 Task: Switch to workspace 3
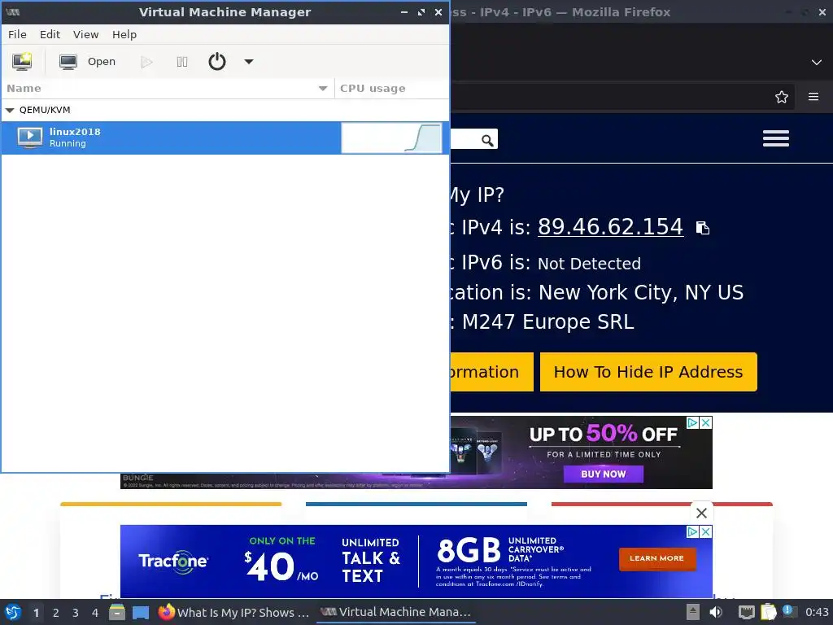click(76, 613)
